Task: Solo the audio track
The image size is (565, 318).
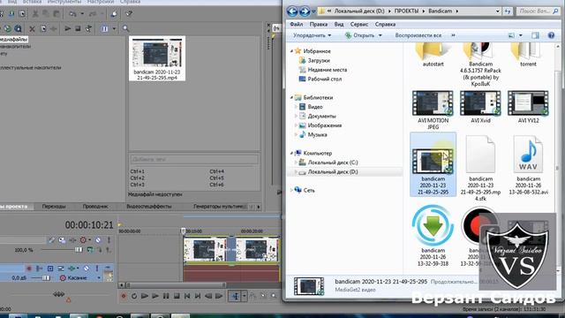Action: click(96, 269)
